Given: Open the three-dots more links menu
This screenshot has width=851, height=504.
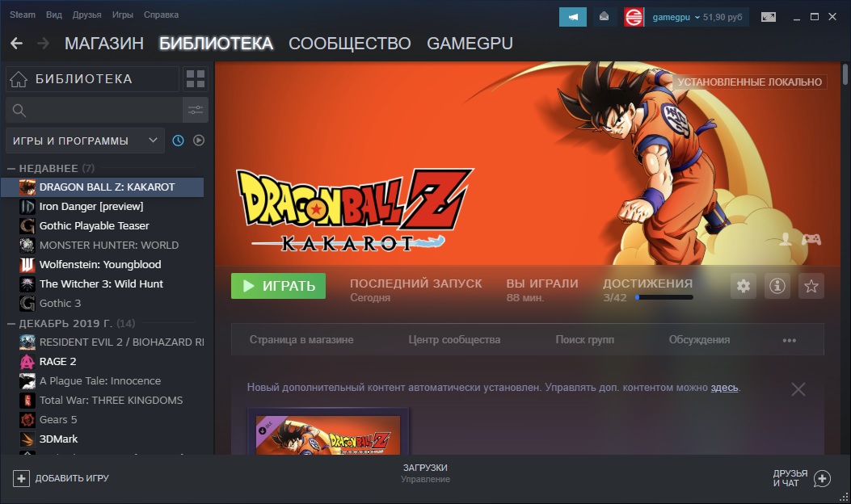Looking at the screenshot, I should (789, 340).
